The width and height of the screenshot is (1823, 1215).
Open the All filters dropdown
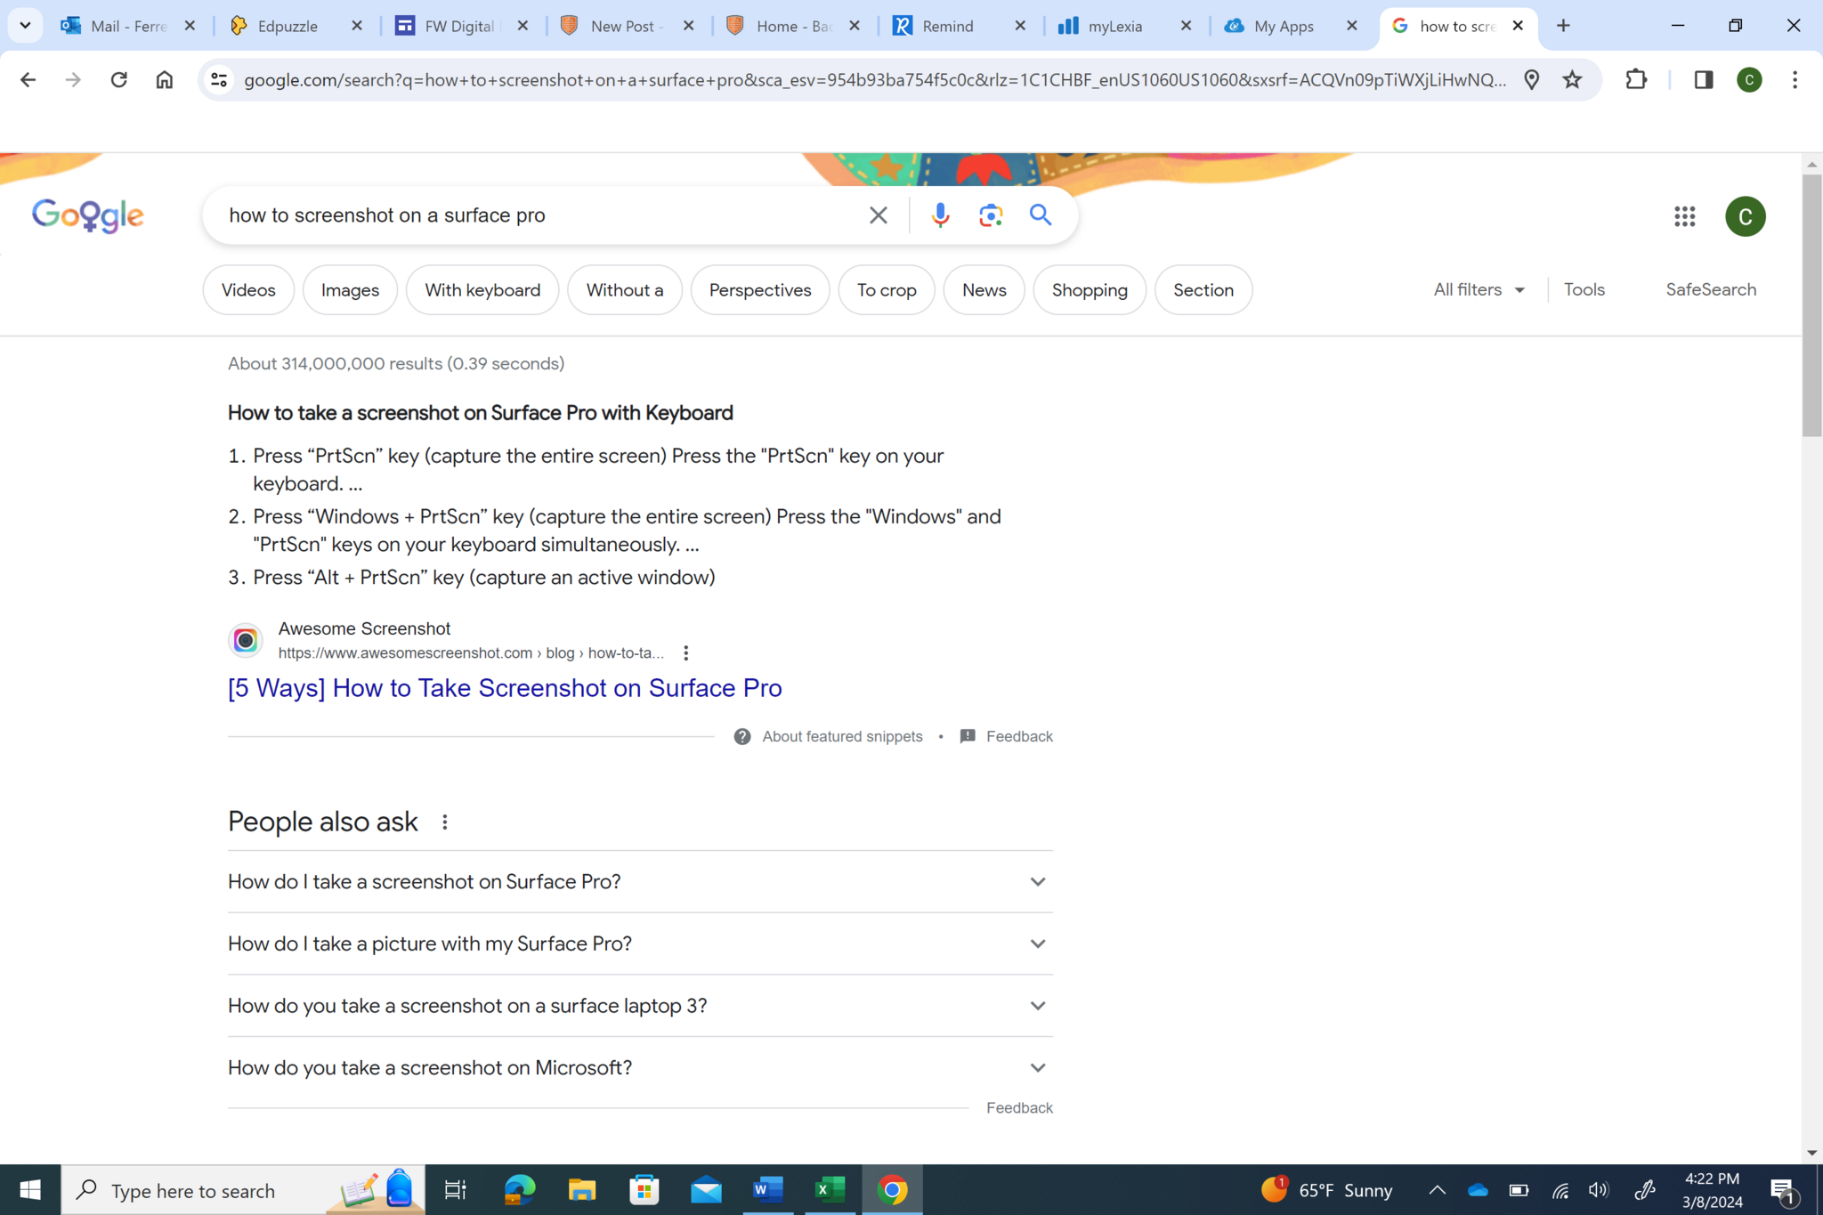1479,290
